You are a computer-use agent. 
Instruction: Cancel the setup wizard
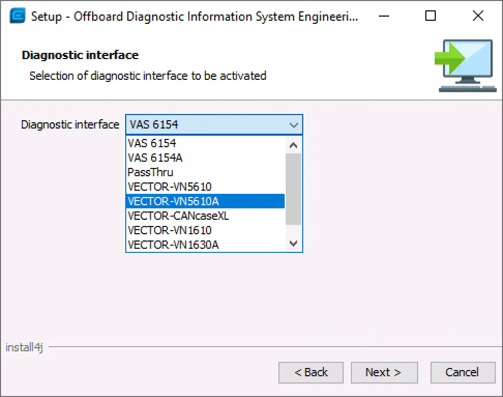pyautogui.click(x=462, y=372)
